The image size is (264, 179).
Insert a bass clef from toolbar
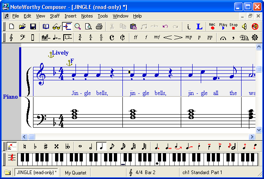coord(22,38)
